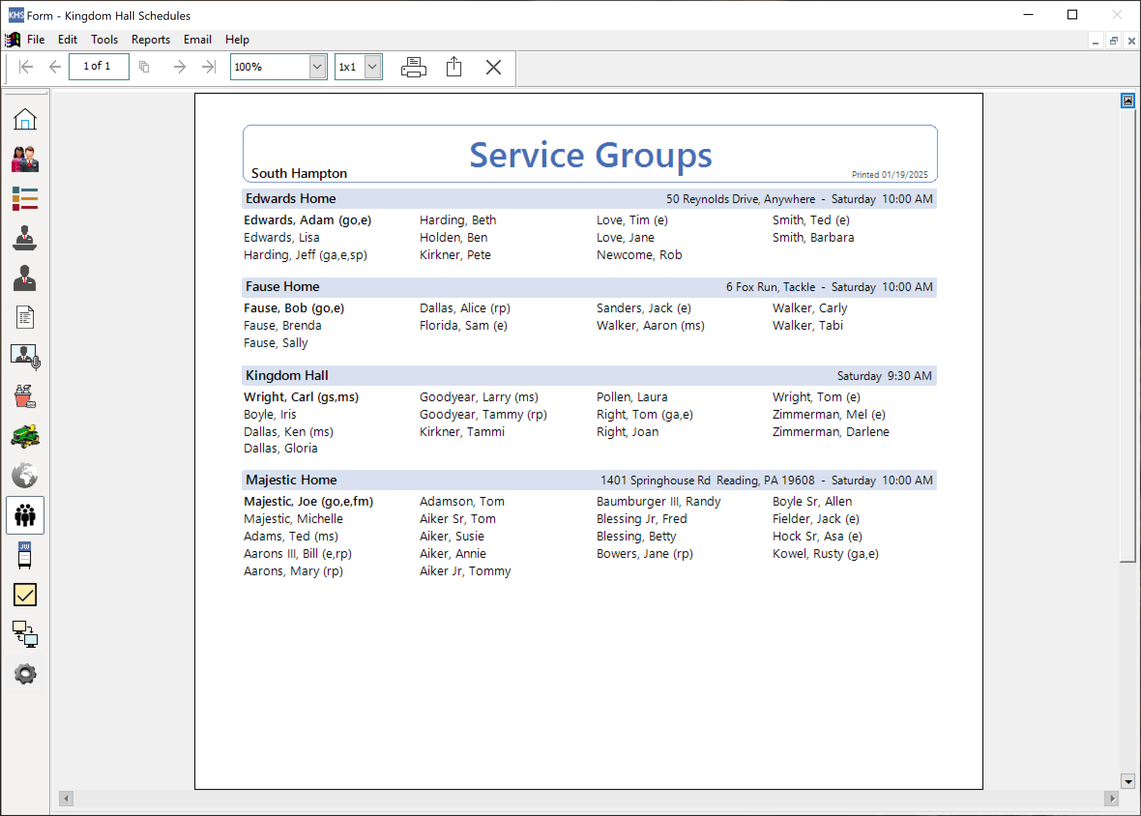
Task: Open the Help menu
Action: point(237,39)
